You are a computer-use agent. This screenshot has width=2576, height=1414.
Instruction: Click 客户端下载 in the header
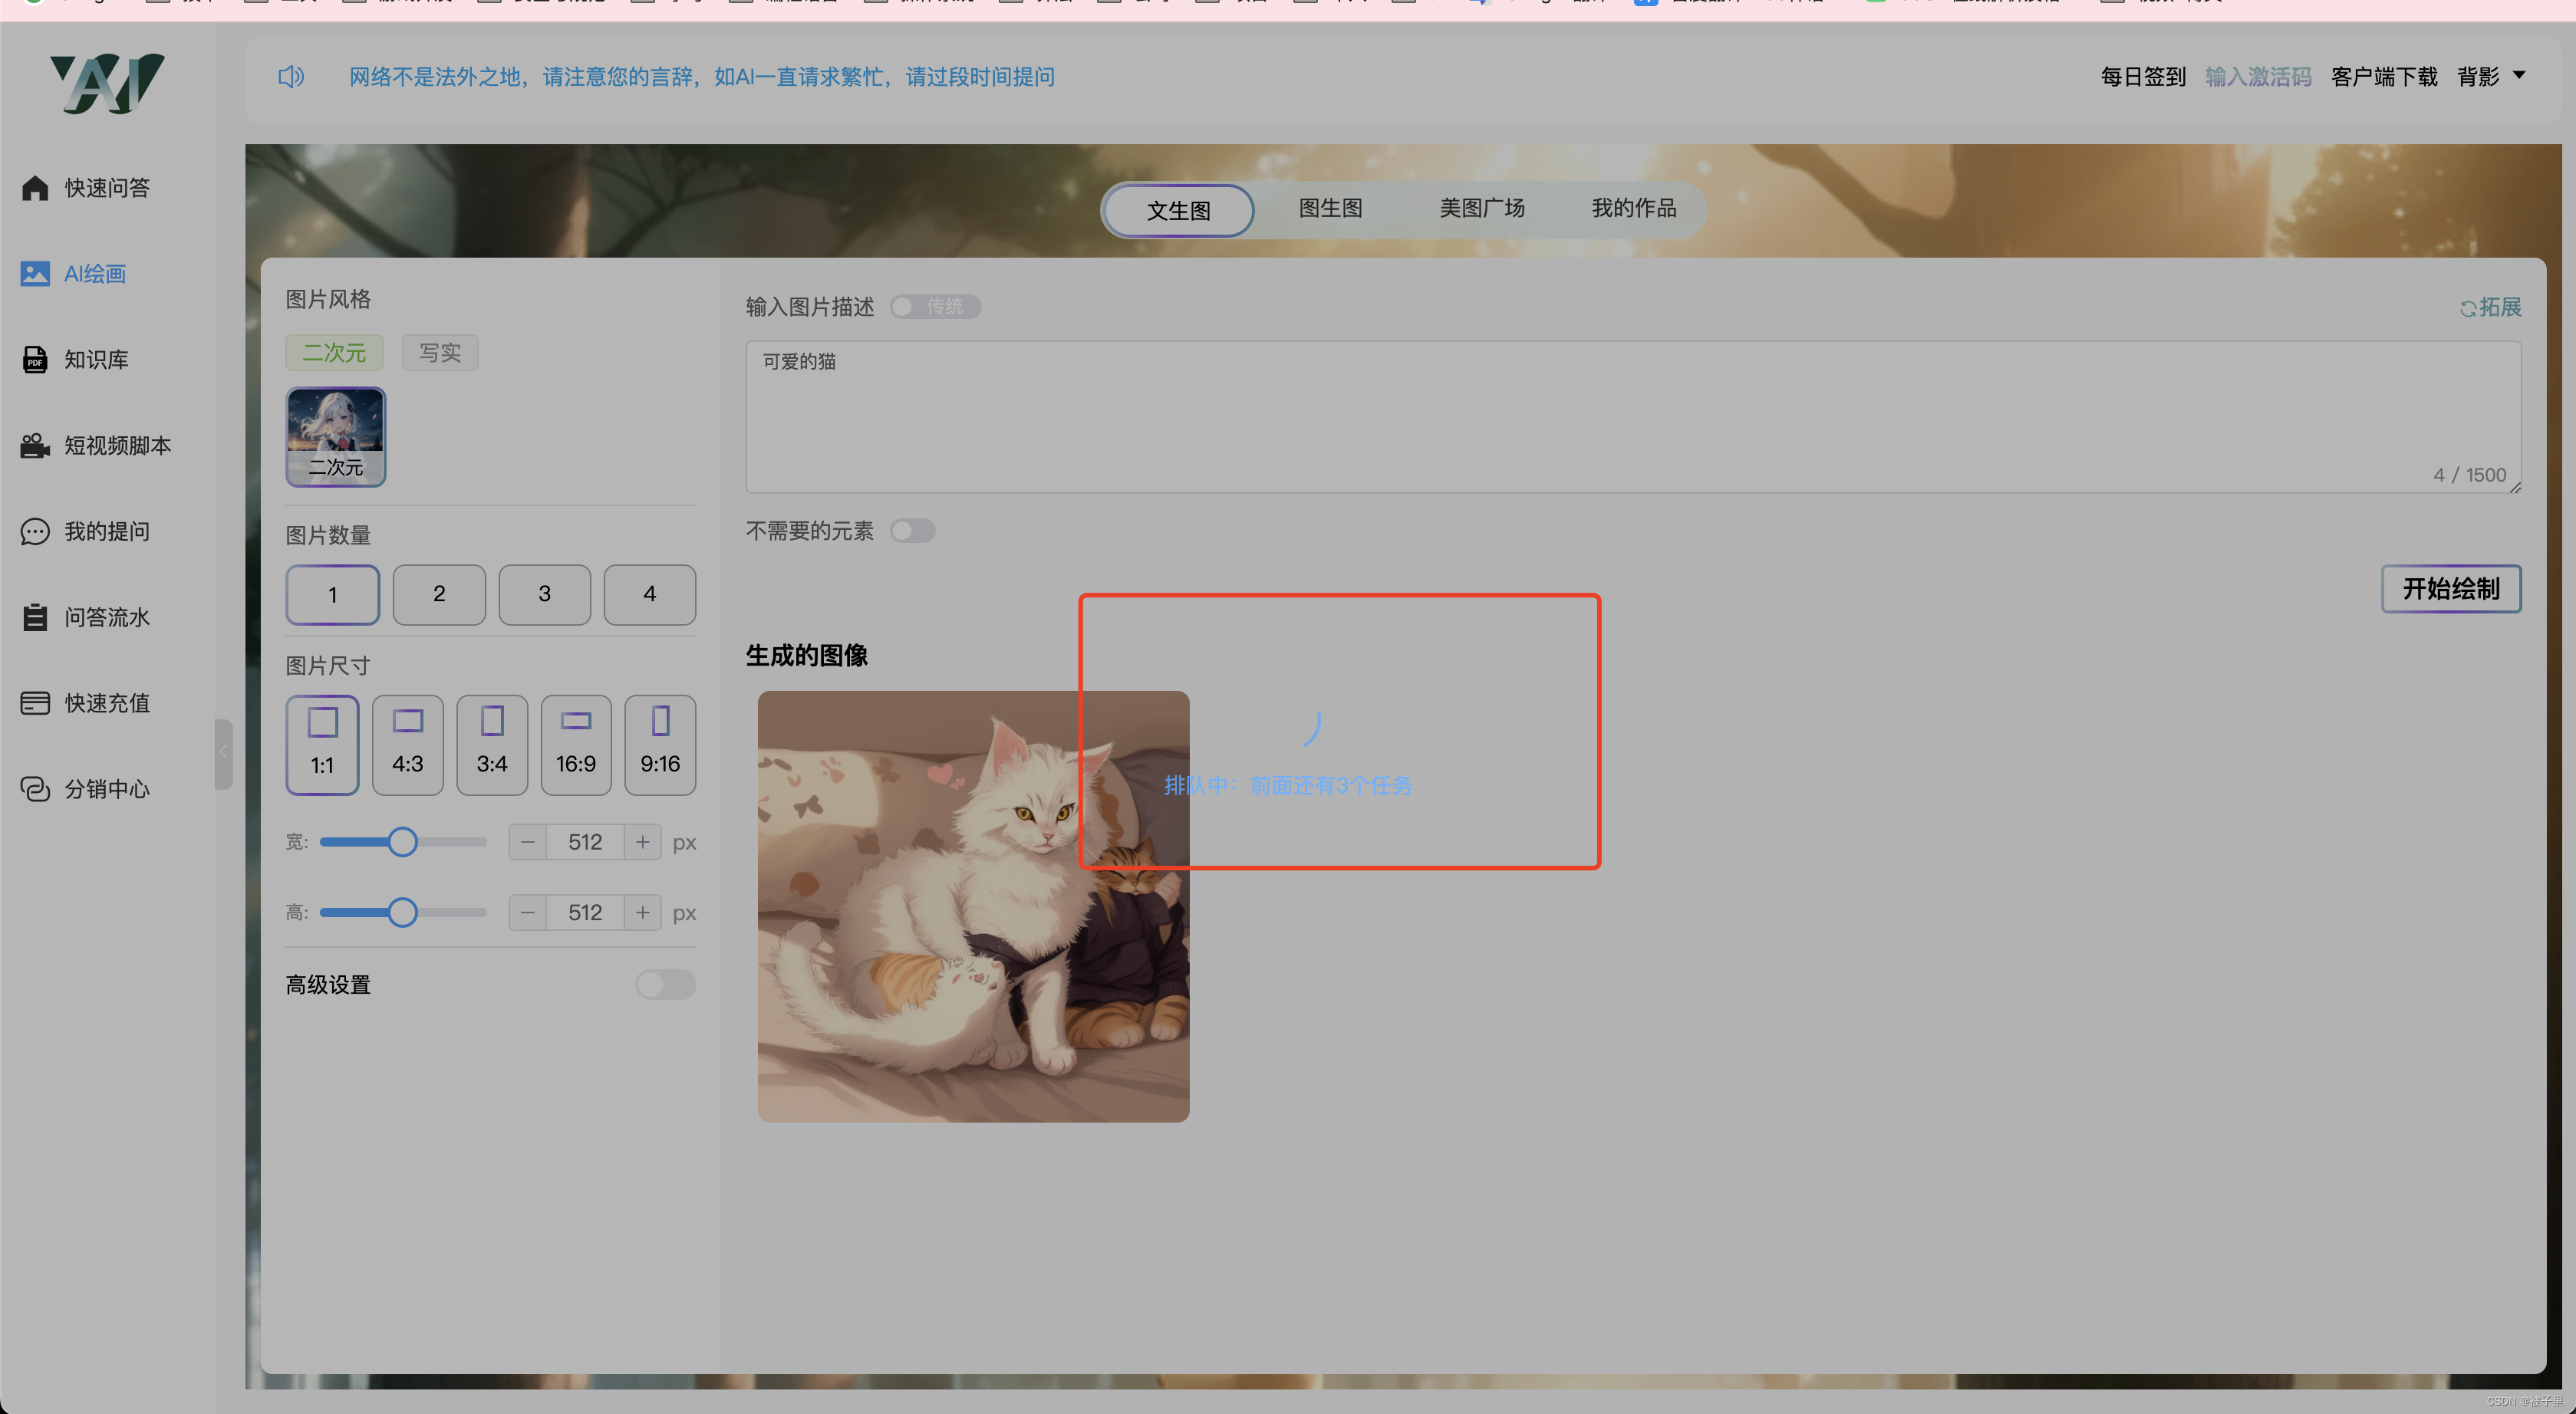(x=2384, y=77)
